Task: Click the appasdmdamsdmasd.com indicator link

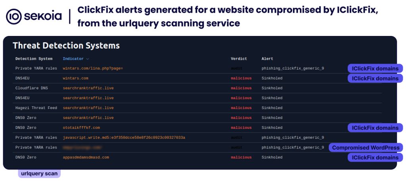Action: 86,157
